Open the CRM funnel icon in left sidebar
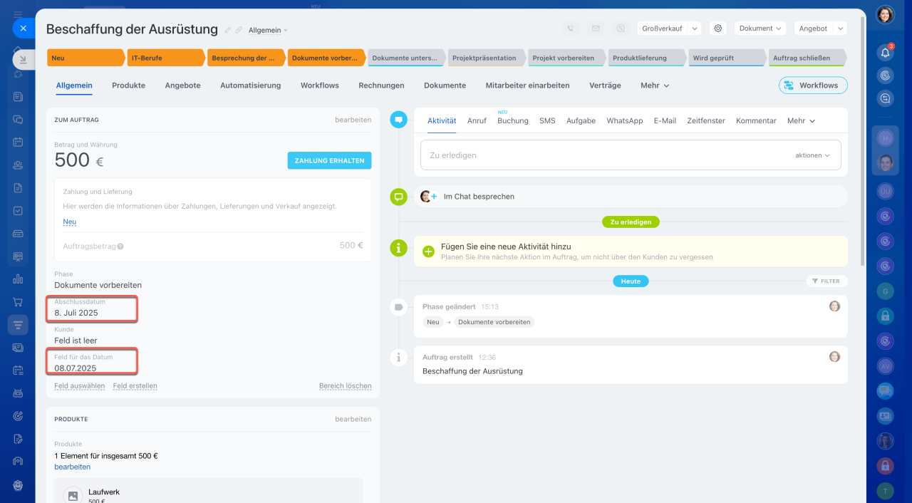 18,325
